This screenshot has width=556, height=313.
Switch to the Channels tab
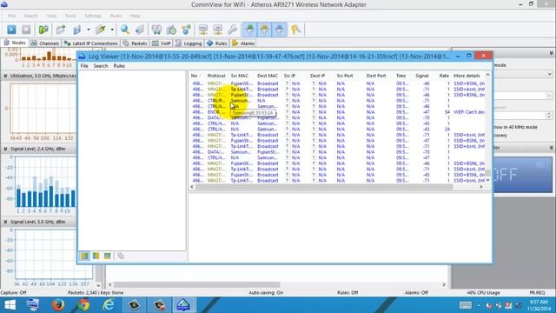pyautogui.click(x=45, y=43)
